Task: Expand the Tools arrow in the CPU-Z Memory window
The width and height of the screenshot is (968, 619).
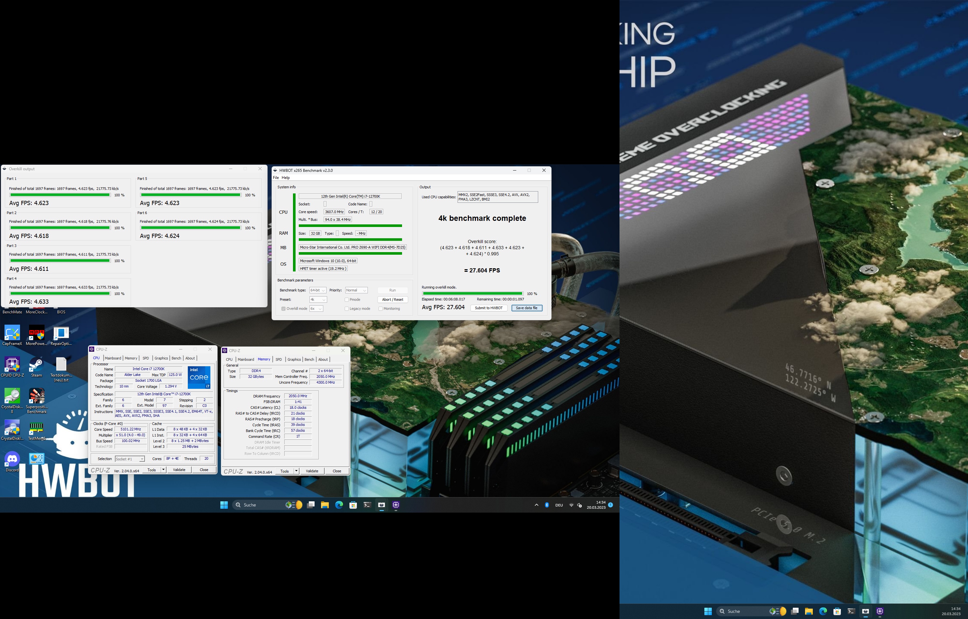Action: pos(297,471)
